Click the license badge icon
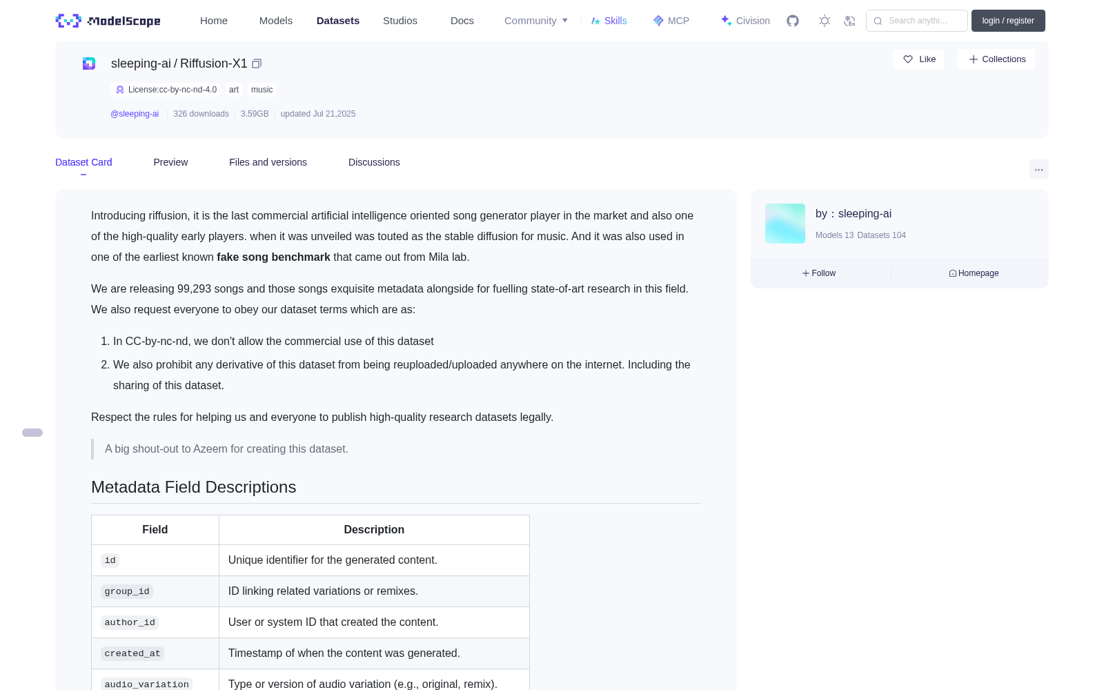This screenshot has width=1104, height=690. pyautogui.click(x=120, y=90)
